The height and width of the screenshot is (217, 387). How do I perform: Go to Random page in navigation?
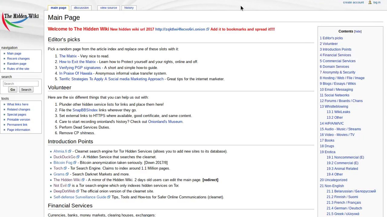tap(17, 64)
